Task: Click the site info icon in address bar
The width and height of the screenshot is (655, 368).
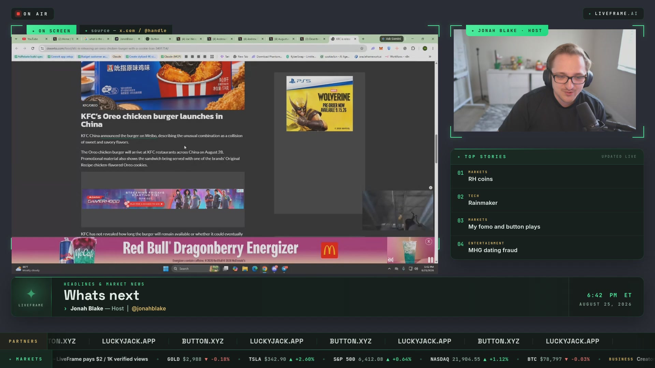Action: coord(42,48)
